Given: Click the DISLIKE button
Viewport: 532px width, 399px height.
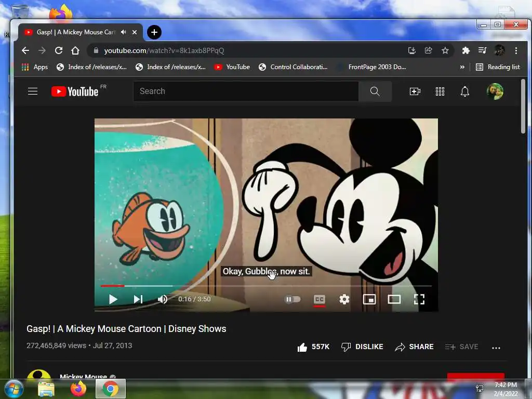Looking at the screenshot, I should 362,347.
